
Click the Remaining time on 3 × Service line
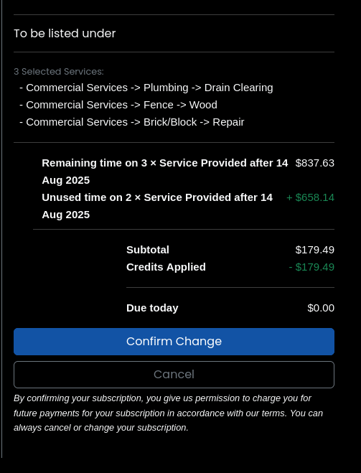165,172
